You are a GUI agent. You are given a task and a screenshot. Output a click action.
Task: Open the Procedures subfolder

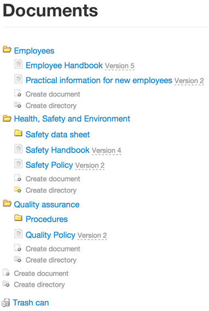pyautogui.click(x=47, y=219)
